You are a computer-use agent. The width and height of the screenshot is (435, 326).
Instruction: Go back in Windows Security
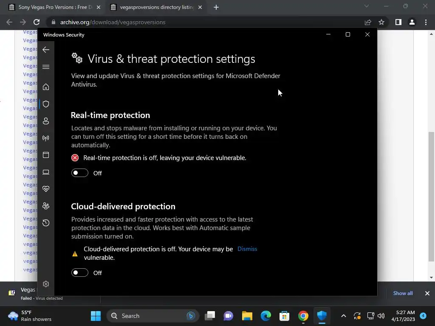tap(46, 50)
